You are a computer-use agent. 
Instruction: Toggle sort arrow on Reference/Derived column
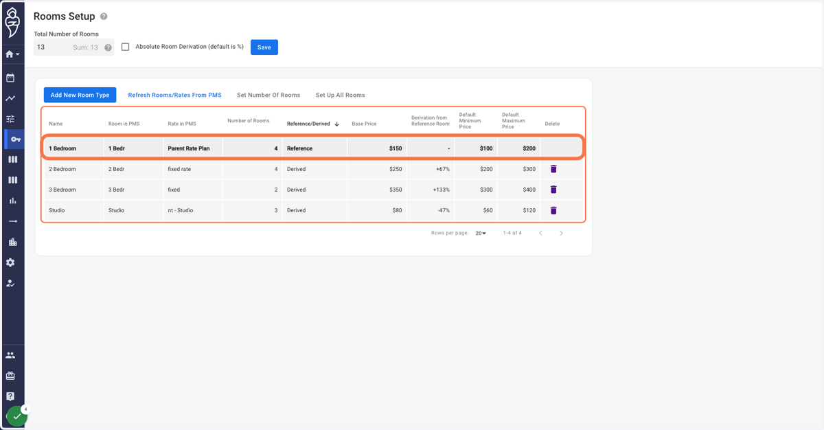(x=336, y=124)
